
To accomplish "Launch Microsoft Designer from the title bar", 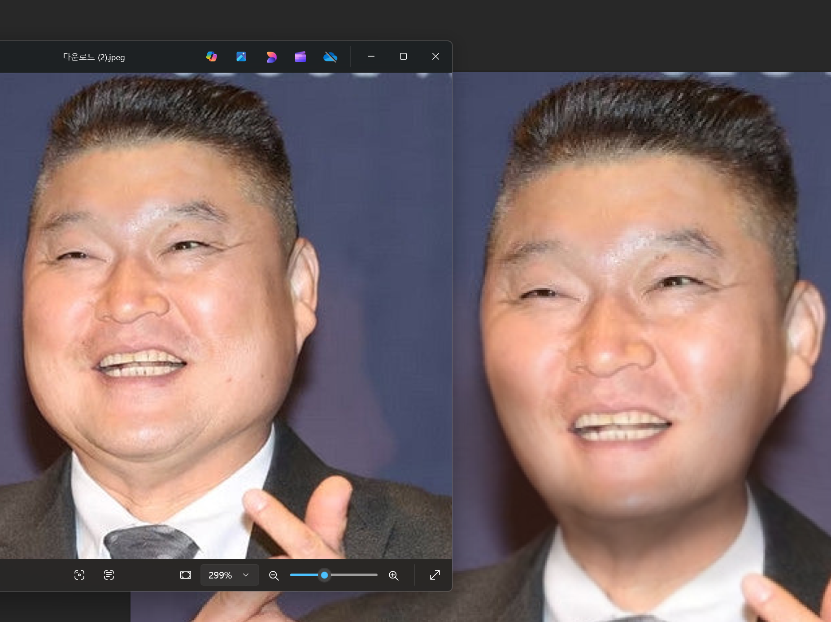I will [271, 57].
